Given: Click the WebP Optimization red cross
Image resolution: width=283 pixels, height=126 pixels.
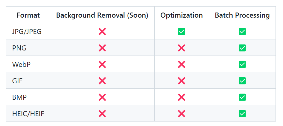Looking at the screenshot, I should tap(181, 64).
